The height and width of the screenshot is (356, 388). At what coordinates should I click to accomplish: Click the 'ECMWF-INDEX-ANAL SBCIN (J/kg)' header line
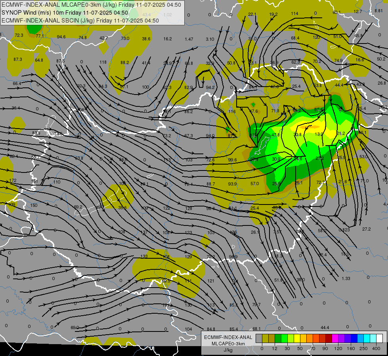(80, 21)
